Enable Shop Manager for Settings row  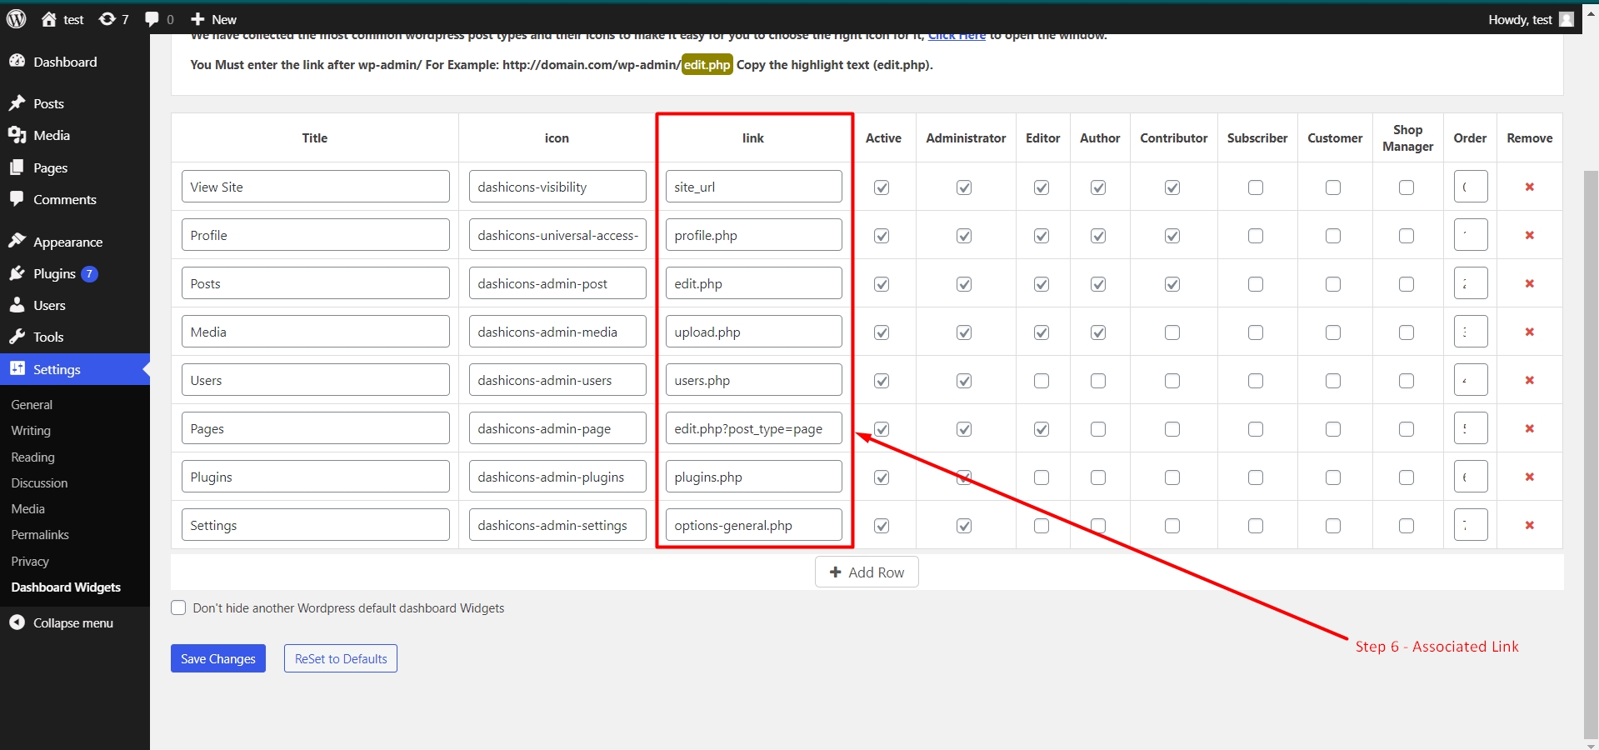click(x=1407, y=526)
